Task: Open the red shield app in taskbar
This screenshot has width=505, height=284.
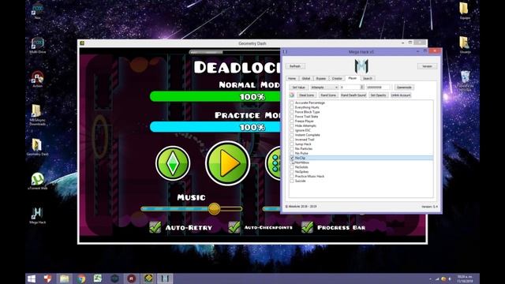Action: pos(47,278)
